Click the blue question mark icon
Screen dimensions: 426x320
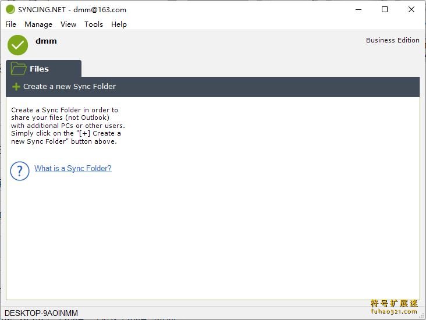[20, 171]
